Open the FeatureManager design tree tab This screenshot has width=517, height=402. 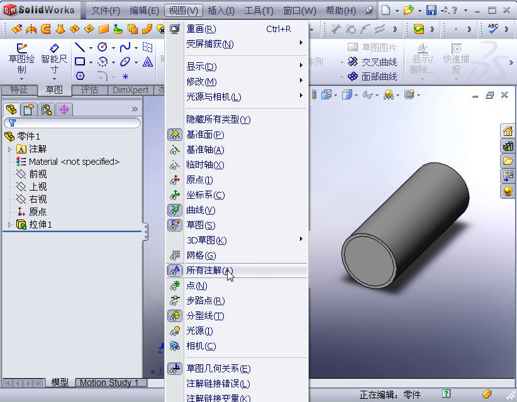point(11,109)
